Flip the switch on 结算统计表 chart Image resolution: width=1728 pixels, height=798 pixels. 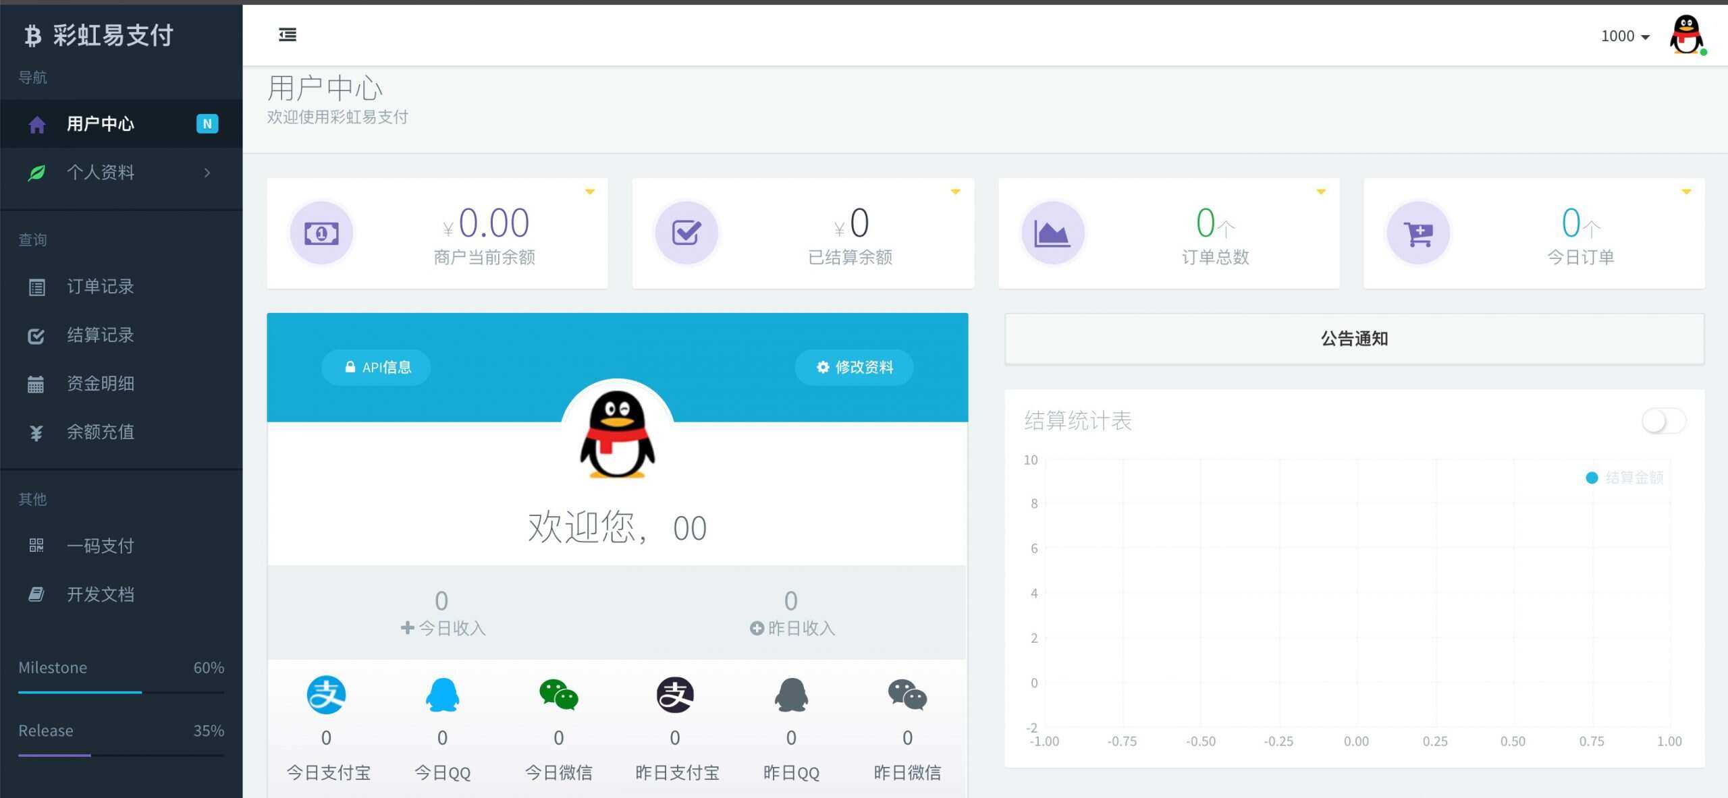pos(1663,420)
